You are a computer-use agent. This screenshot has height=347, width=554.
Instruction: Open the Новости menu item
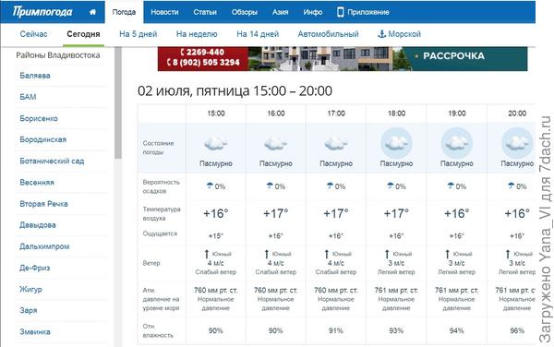tap(164, 12)
